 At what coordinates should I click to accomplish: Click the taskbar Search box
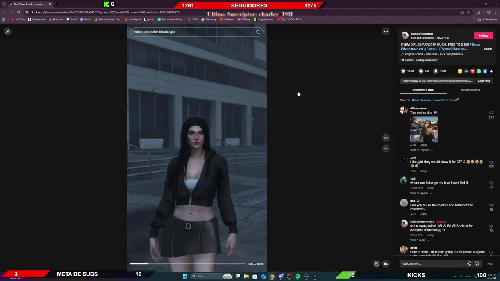coord(211,276)
